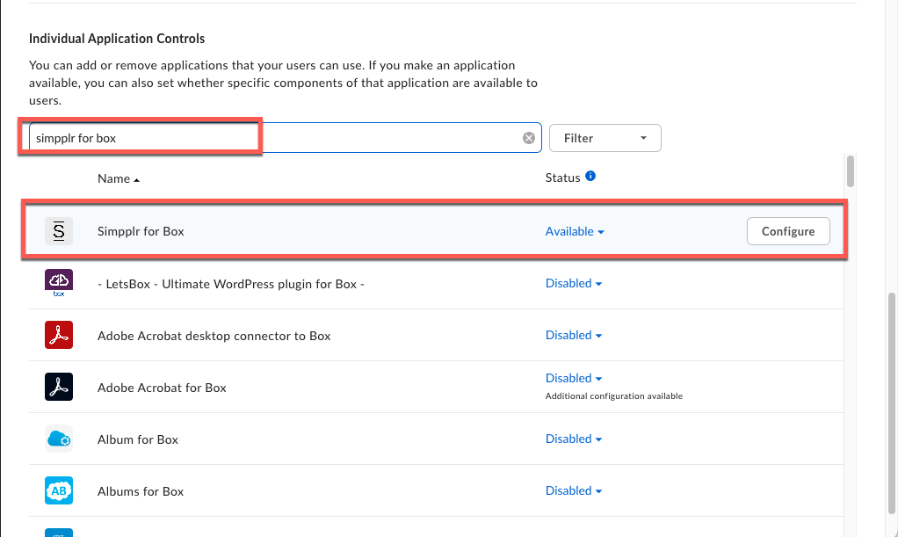The image size is (898, 537).
Task: Click the Adobe Acrobat desktop connector icon
Action: coord(59,335)
